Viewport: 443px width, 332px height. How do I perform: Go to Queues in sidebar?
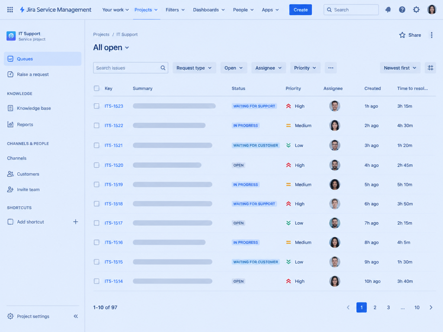point(43,59)
